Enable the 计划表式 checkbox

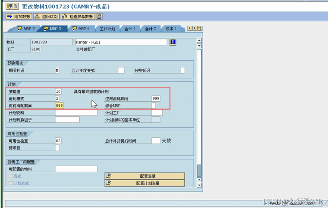pyautogui.click(x=10, y=183)
